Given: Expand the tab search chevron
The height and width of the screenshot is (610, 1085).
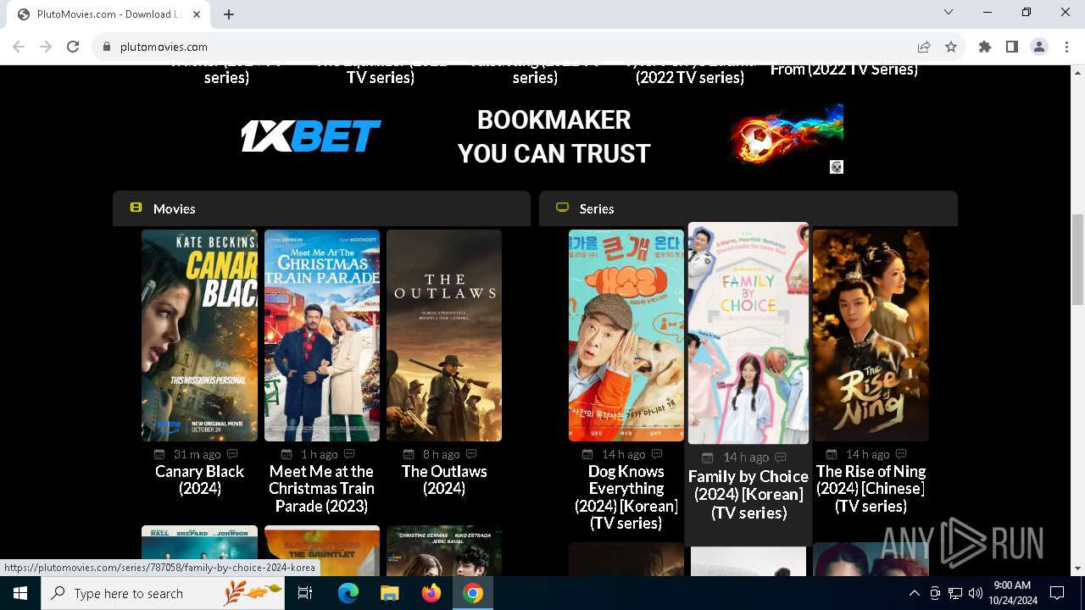Looking at the screenshot, I should point(949,12).
